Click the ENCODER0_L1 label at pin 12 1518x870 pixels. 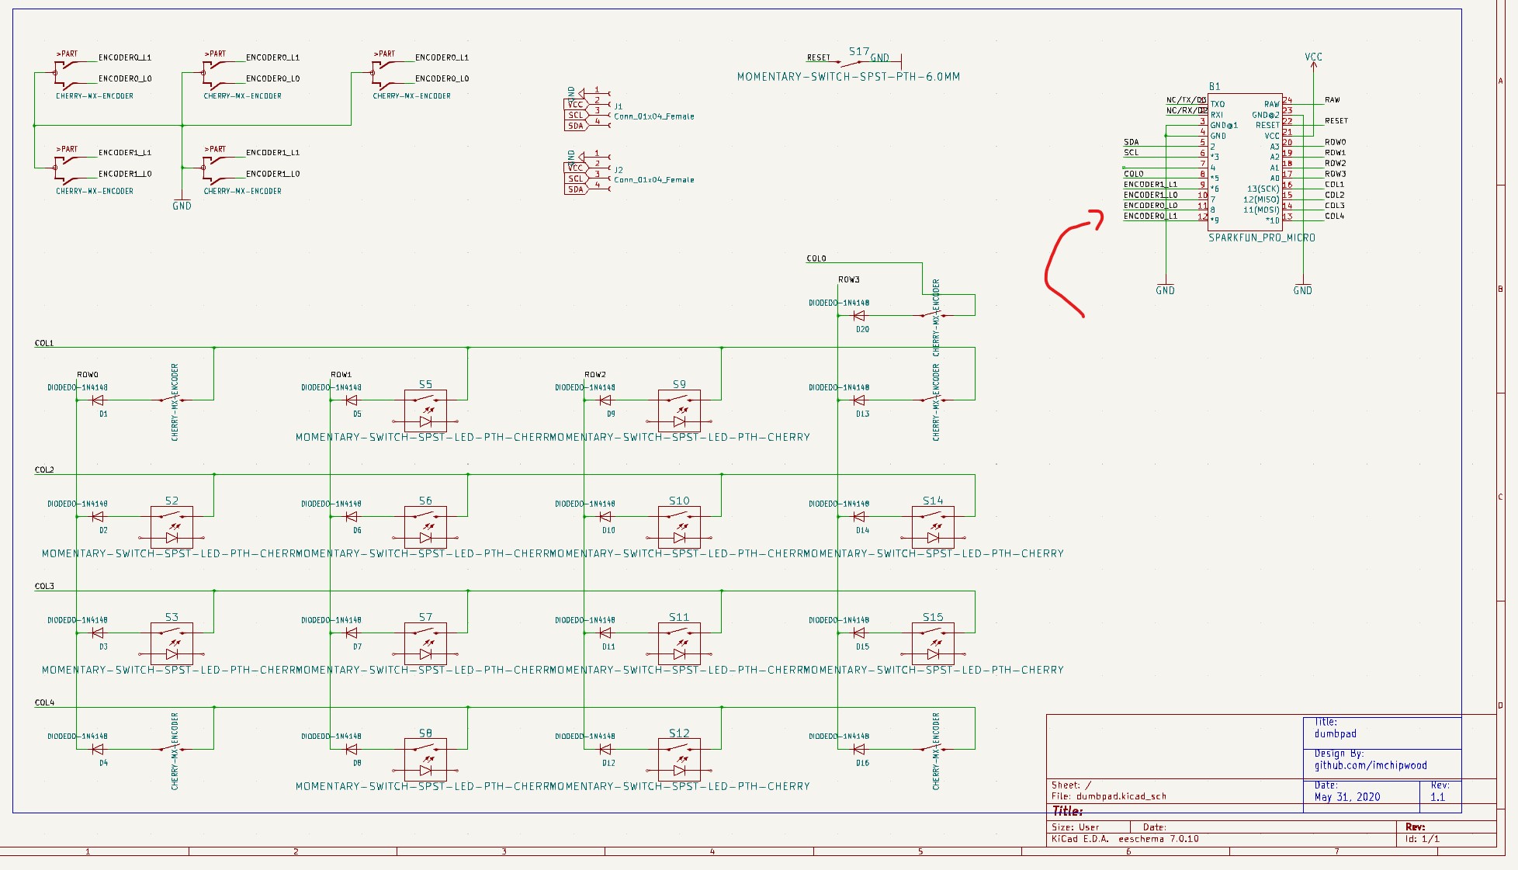click(x=1150, y=217)
